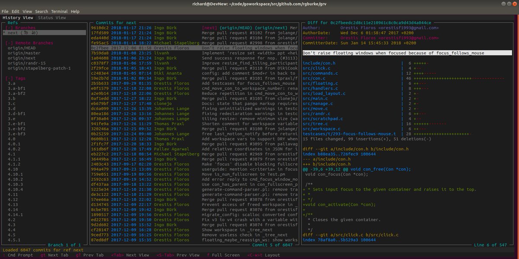
Task: Select tag 4.10.4
Action: 16,189
